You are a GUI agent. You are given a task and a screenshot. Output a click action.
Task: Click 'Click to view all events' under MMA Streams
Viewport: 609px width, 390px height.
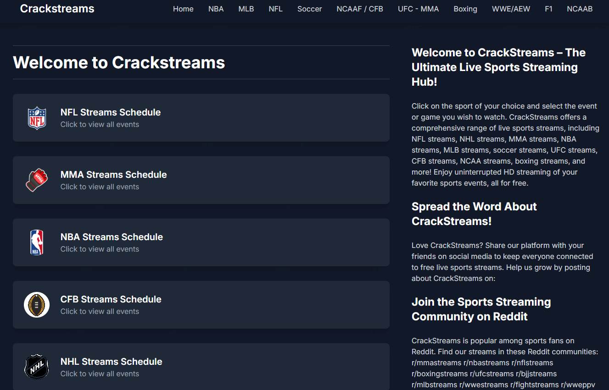pyautogui.click(x=100, y=187)
